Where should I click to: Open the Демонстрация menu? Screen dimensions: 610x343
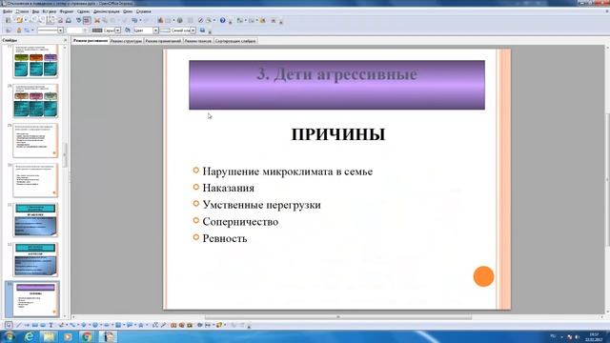coord(106,11)
